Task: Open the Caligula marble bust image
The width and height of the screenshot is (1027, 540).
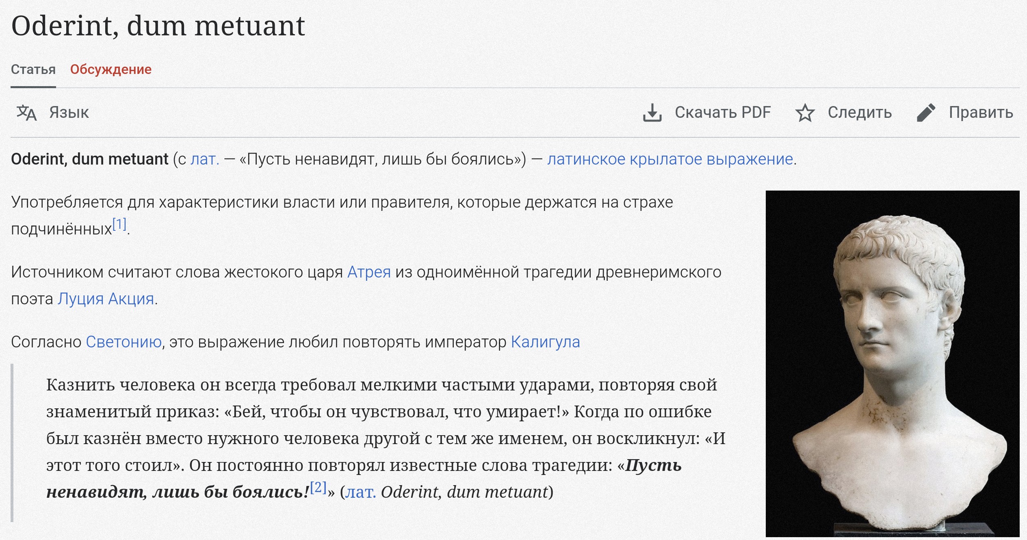Action: pyautogui.click(x=893, y=364)
